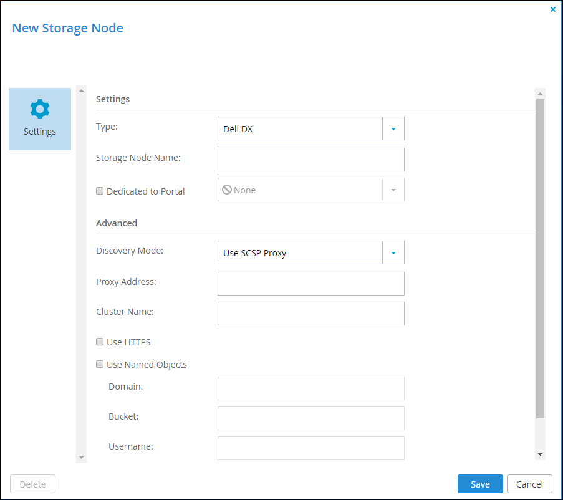Click the left panel scroll-down arrow

[x=81, y=457]
